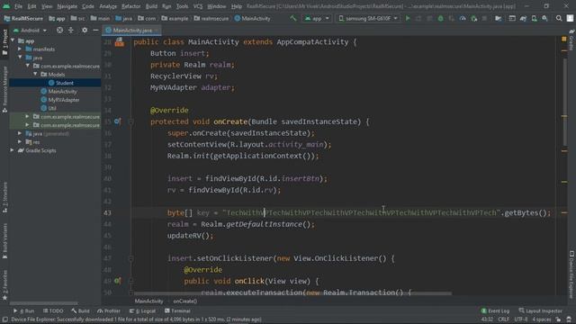This screenshot has height=324, width=576.
Task: Click the UTF-8 encoding indicator
Action: [x=521, y=319]
